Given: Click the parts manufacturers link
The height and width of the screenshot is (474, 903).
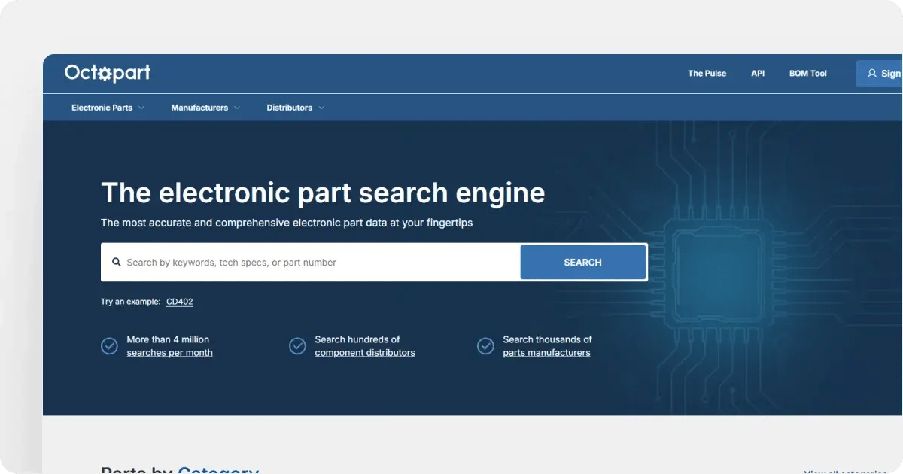Looking at the screenshot, I should [547, 352].
